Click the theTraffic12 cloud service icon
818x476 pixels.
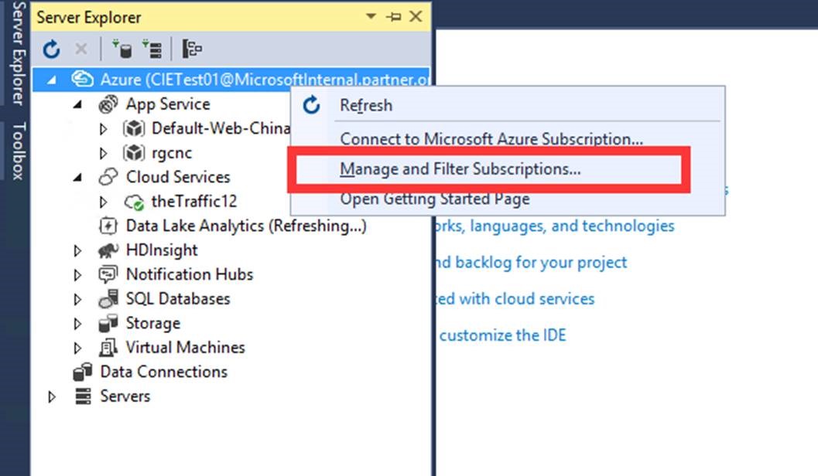(x=135, y=202)
